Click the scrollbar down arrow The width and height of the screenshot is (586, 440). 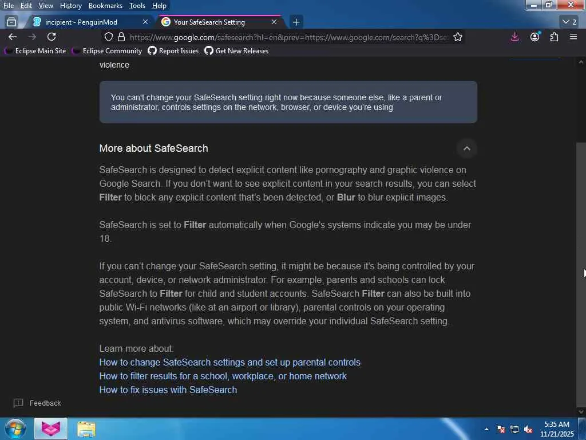581,411
